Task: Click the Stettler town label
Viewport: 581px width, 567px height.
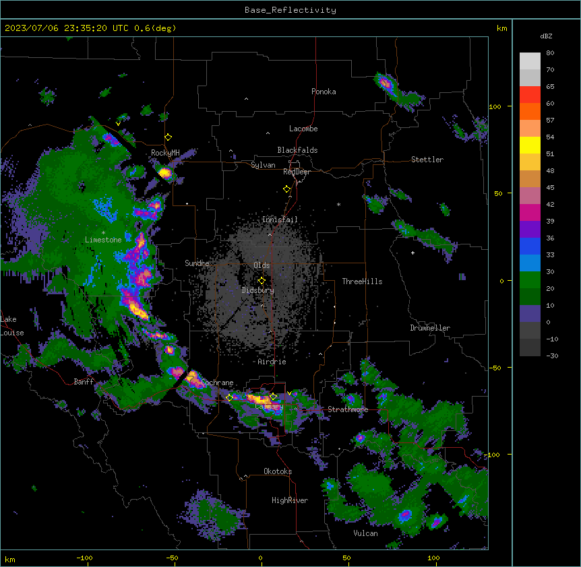Action: click(x=427, y=160)
